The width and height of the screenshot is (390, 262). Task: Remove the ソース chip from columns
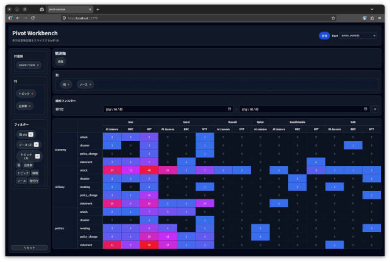point(90,84)
